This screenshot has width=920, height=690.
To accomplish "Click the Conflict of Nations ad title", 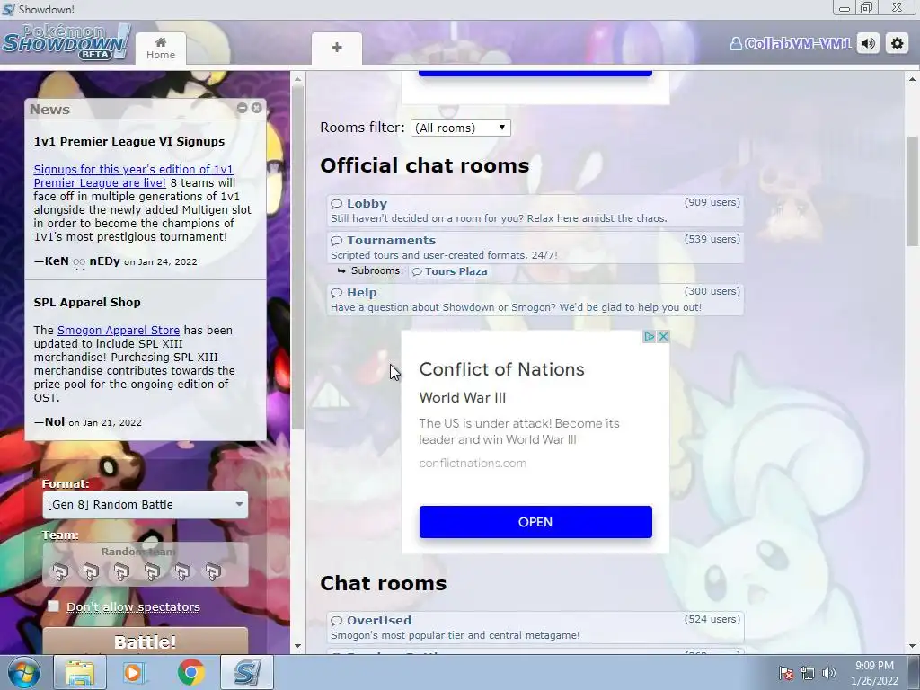I will 501,369.
